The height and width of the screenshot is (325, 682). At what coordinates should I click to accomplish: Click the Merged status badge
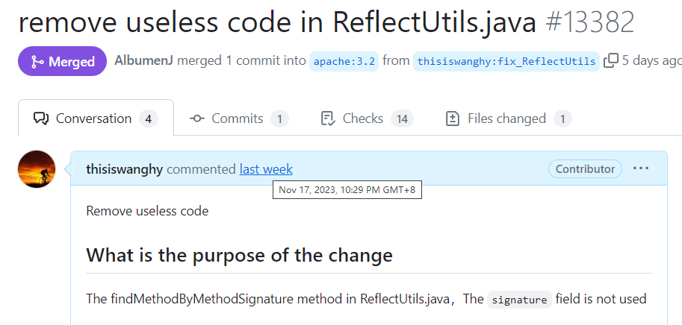pos(62,61)
